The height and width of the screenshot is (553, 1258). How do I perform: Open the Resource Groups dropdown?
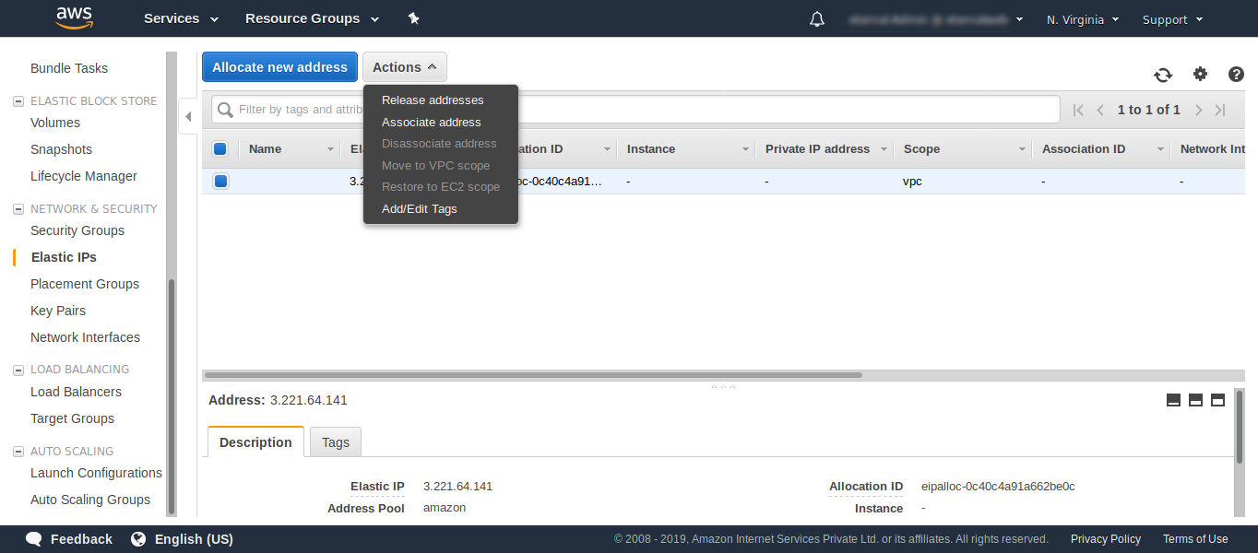coord(313,18)
